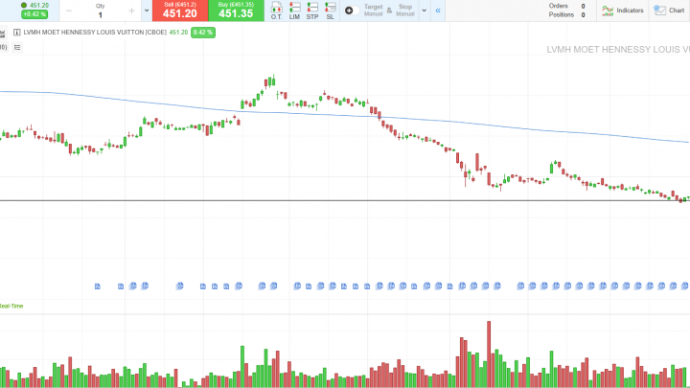Open the quantity dropdown arrow

pyautogui.click(x=146, y=11)
